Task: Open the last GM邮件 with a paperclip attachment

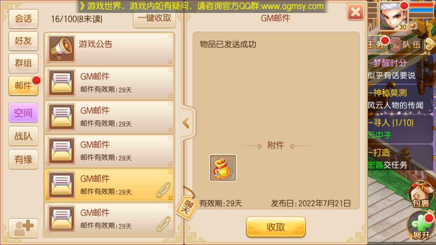Action: 109,219
